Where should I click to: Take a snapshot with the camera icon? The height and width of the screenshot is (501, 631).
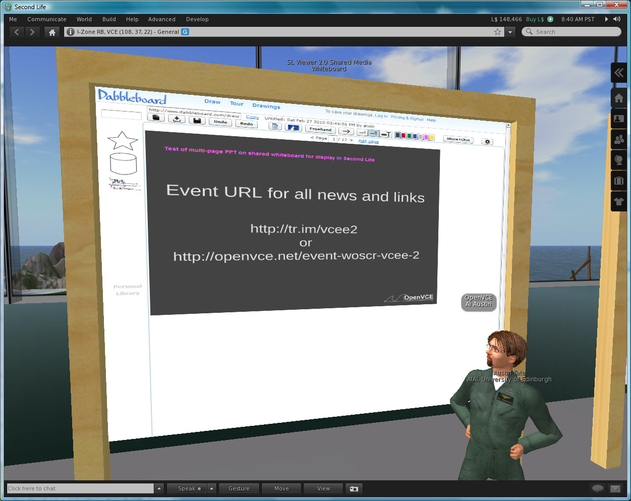click(354, 488)
